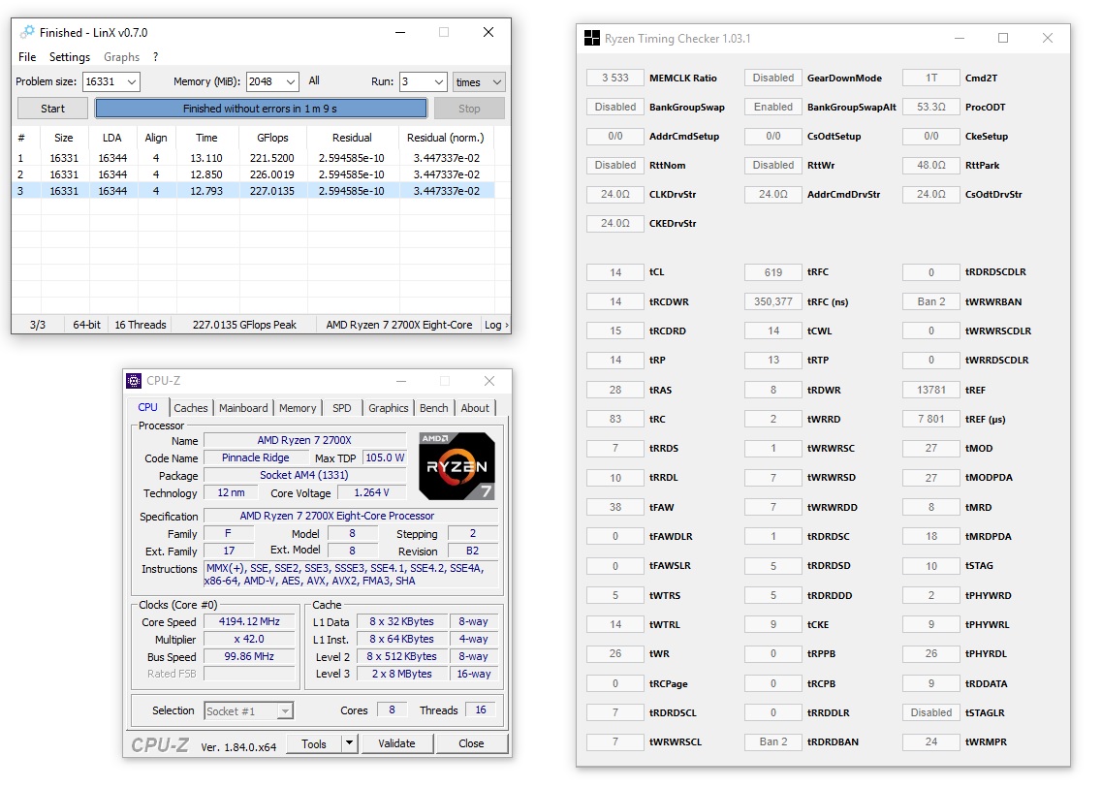Click the All memory button in LinX
The width and height of the screenshot is (1102, 788).
pos(314,80)
